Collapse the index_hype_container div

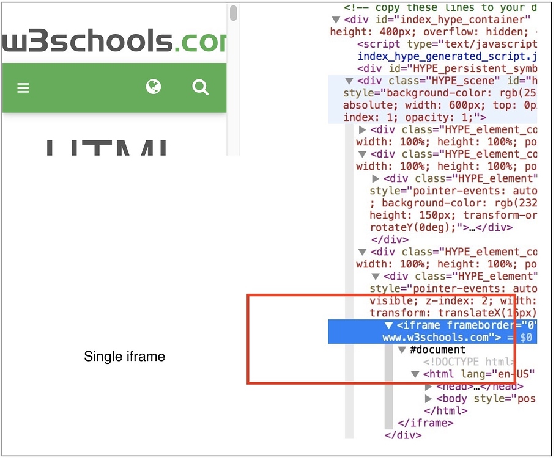[336, 20]
